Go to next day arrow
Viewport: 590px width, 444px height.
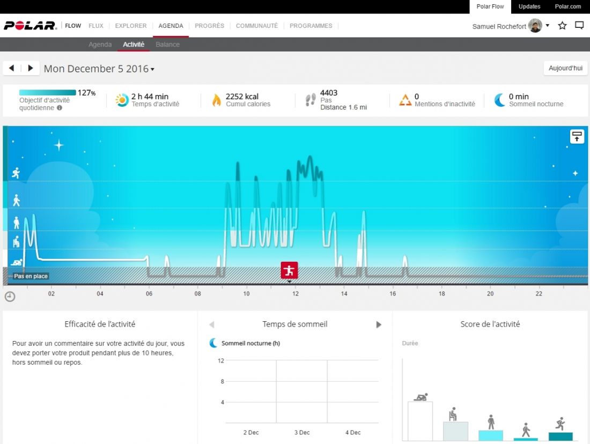31,68
